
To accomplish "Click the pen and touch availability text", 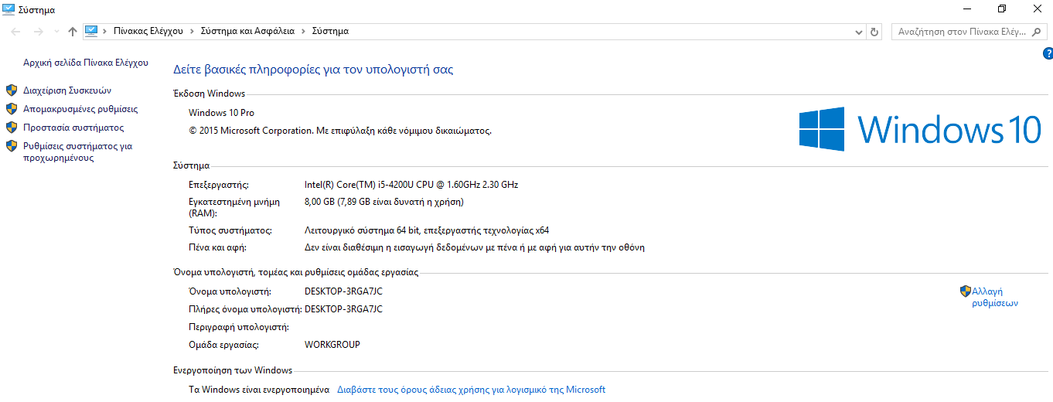I will point(475,248).
